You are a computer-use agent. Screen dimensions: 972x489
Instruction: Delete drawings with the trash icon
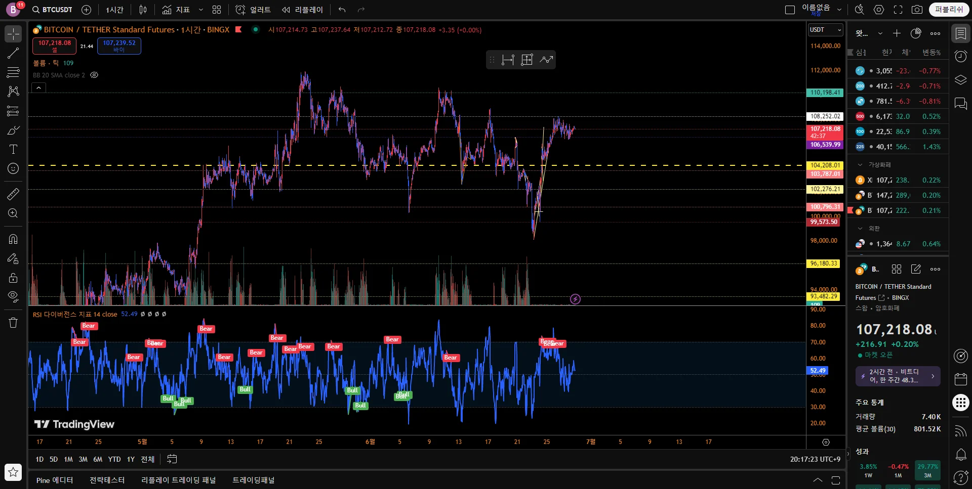pos(13,323)
